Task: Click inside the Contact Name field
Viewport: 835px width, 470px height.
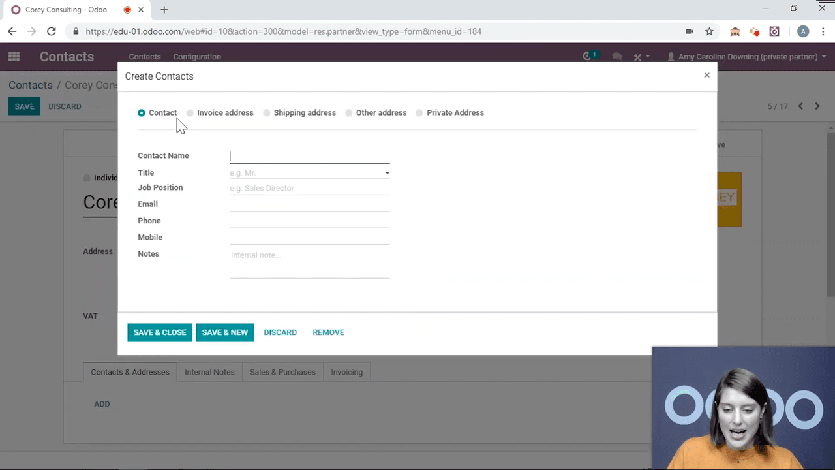Action: tap(309, 155)
